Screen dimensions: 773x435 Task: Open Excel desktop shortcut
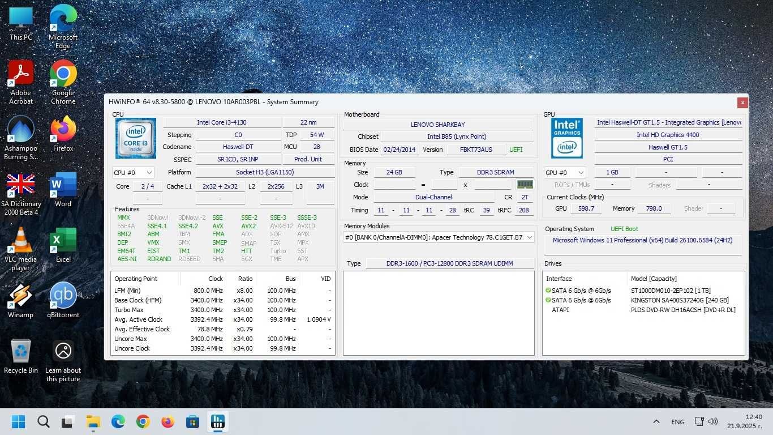(x=63, y=245)
